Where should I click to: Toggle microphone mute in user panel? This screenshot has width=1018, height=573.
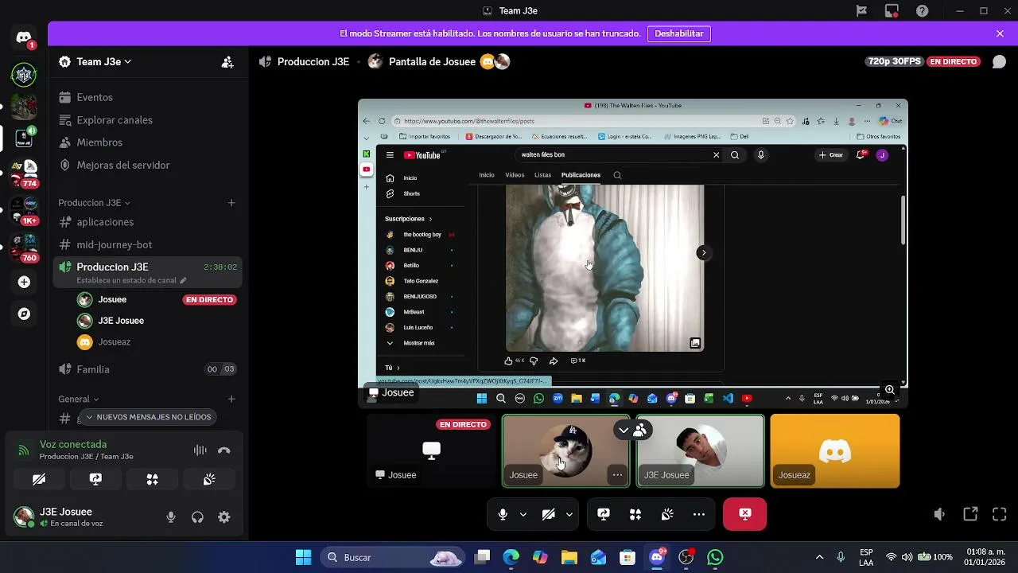(x=171, y=517)
